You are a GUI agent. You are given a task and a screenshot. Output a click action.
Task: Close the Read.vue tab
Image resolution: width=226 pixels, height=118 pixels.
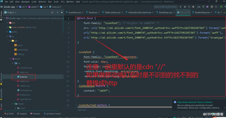coord(99,12)
